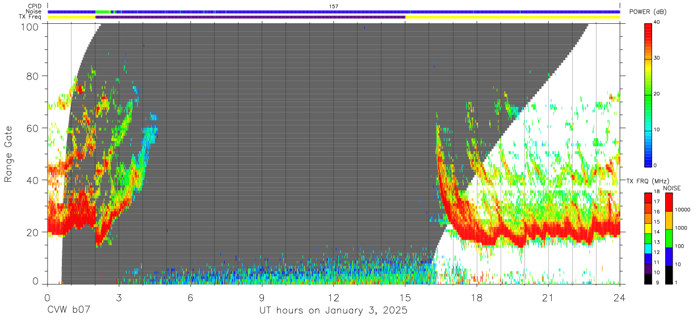697x322 pixels.
Task: Click the TX FRQ color scale bar
Action: click(x=649, y=238)
